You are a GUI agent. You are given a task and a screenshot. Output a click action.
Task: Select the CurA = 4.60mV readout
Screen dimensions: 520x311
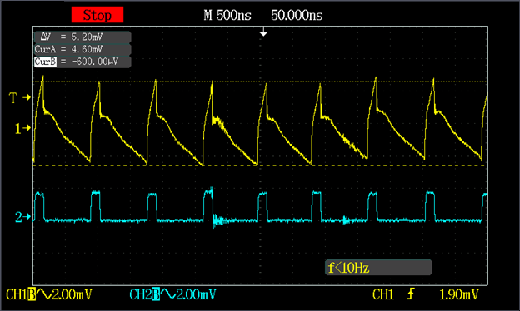[x=82, y=49]
